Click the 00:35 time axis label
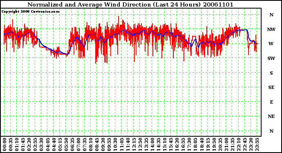Screen dimensions: 282x153 coord(11,145)
